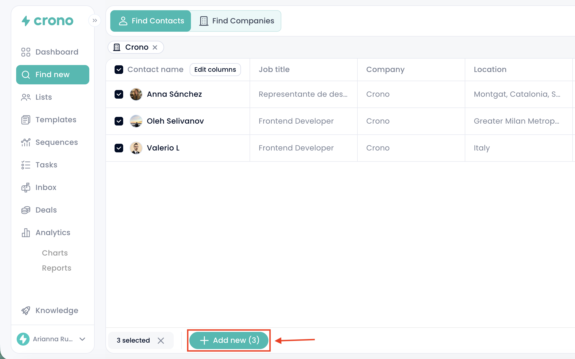
Task: Click the building icon on Find Companies
Action: (204, 21)
